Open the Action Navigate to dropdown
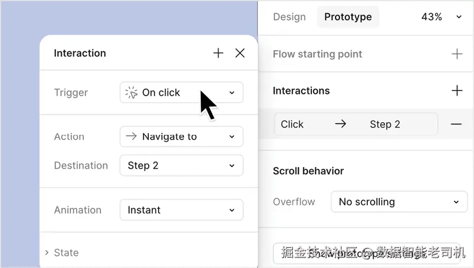The height and width of the screenshot is (268, 474). (181, 137)
